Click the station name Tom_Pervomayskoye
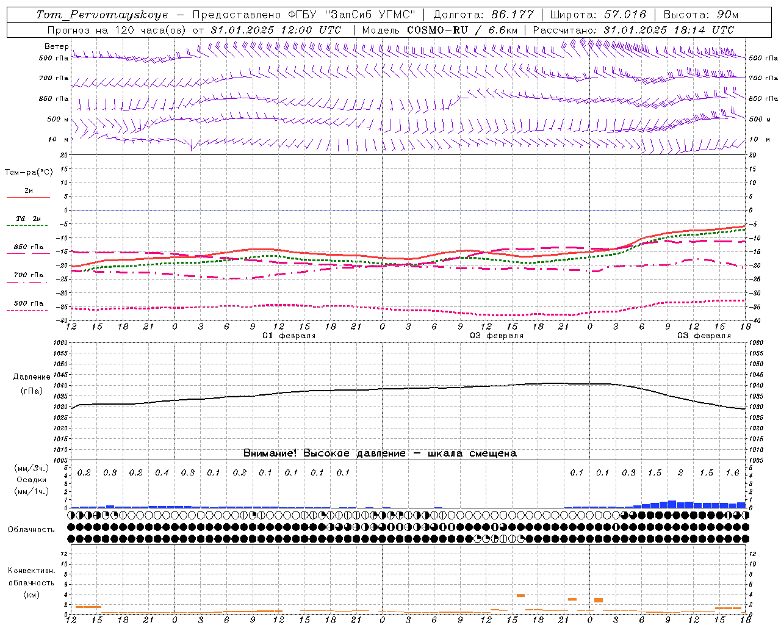Image resolution: width=781 pixels, height=625 pixels. [x=102, y=15]
